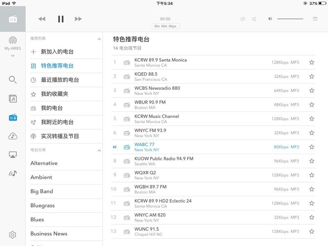Favorite KQED 88.5 with its star
Viewport: 328px width, 246px height.
(312, 76)
